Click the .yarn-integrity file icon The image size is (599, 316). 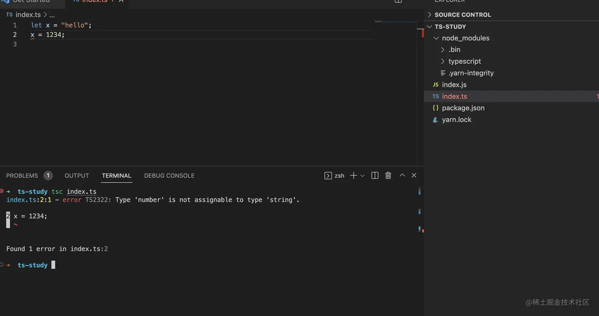tap(443, 73)
